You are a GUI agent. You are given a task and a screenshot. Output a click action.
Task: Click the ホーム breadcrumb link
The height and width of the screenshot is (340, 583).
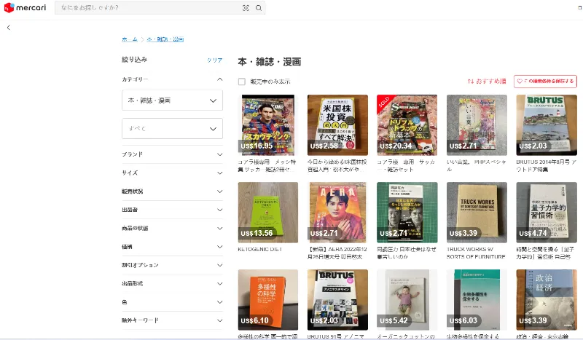[129, 39]
